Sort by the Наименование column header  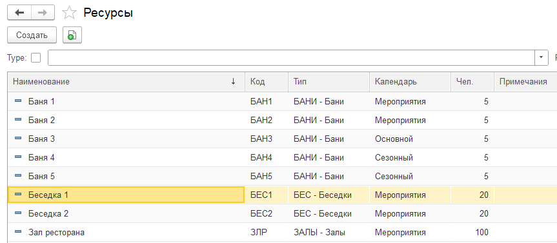pyautogui.click(x=126, y=82)
